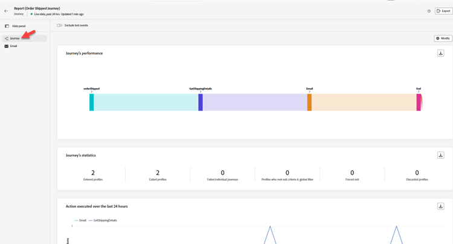Open the help icon near Export
The height and width of the screenshot is (244, 453).
pyautogui.click(x=429, y=11)
